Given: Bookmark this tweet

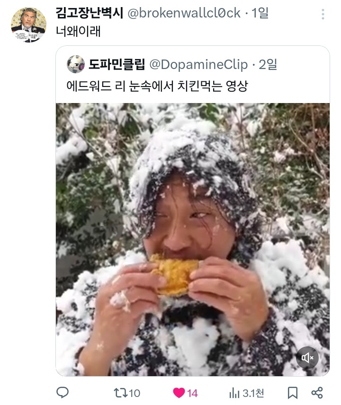Looking at the screenshot, I should (293, 392).
